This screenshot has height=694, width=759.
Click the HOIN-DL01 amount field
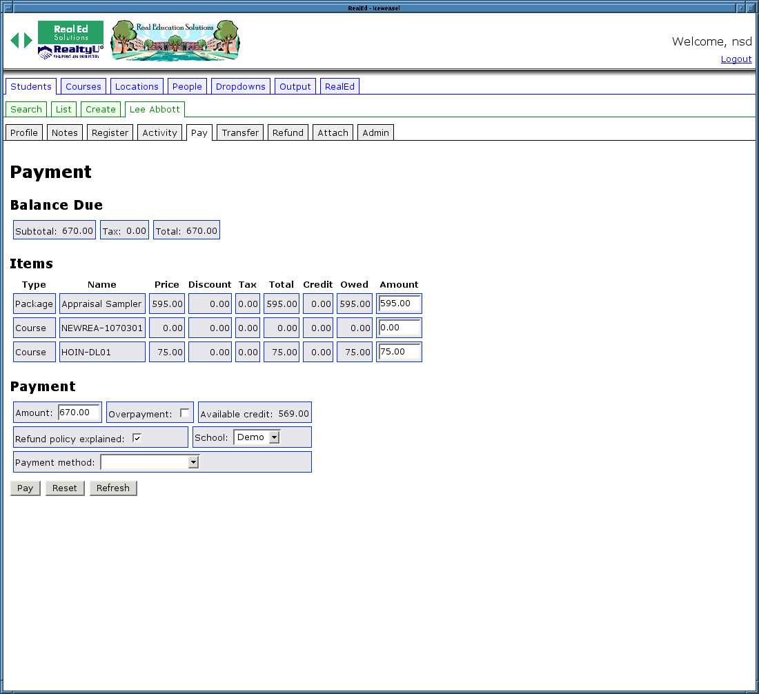coord(399,352)
